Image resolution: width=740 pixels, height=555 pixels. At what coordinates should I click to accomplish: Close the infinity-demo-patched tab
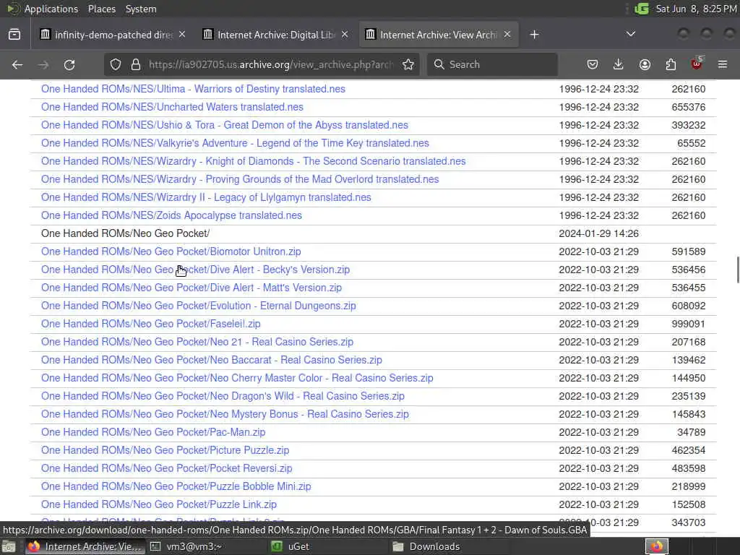pos(182,35)
